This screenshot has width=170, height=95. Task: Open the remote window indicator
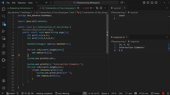pyautogui.click(x=2, y=93)
